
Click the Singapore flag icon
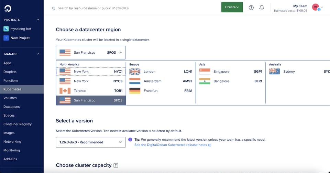(205, 72)
